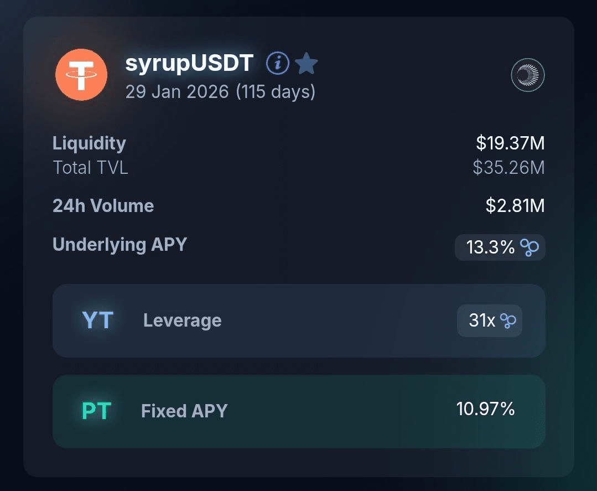The width and height of the screenshot is (597, 491).
Task: Click the green PT token label
Action: pos(96,411)
